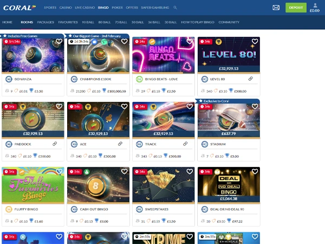Open the Sports section
325x244 pixels.
coord(50,8)
